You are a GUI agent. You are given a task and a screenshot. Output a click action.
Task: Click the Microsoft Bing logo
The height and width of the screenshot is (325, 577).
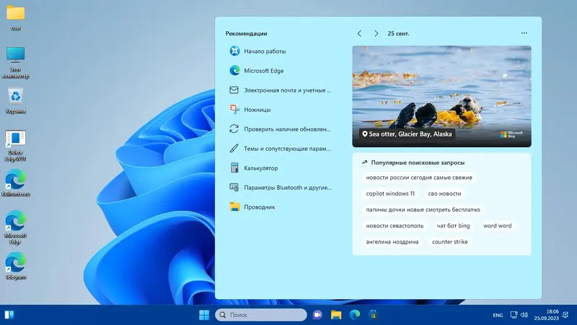click(511, 134)
